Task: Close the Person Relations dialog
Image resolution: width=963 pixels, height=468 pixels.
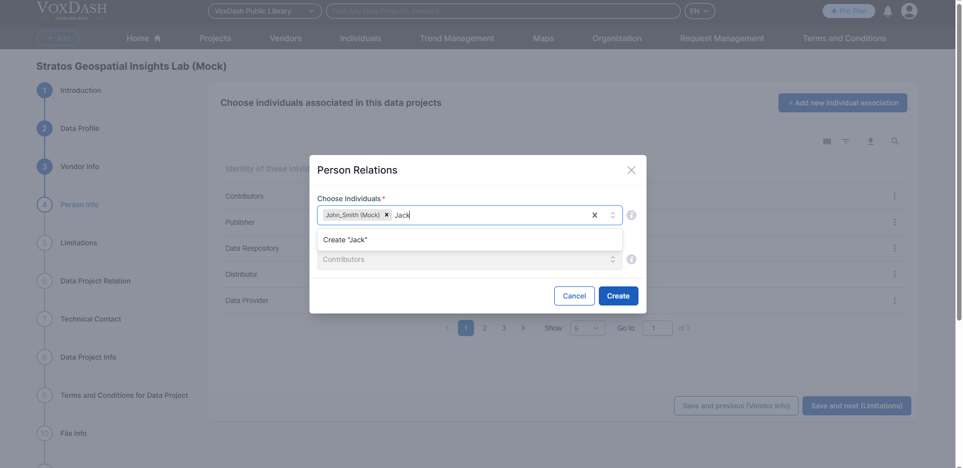Action: point(631,170)
